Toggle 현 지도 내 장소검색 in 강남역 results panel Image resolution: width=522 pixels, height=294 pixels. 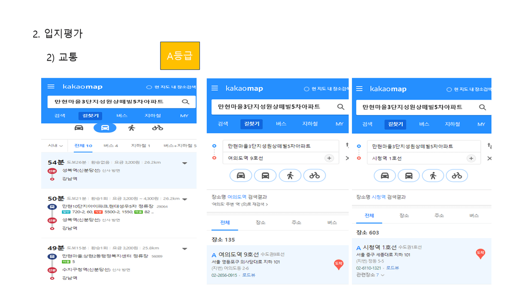click(171, 87)
